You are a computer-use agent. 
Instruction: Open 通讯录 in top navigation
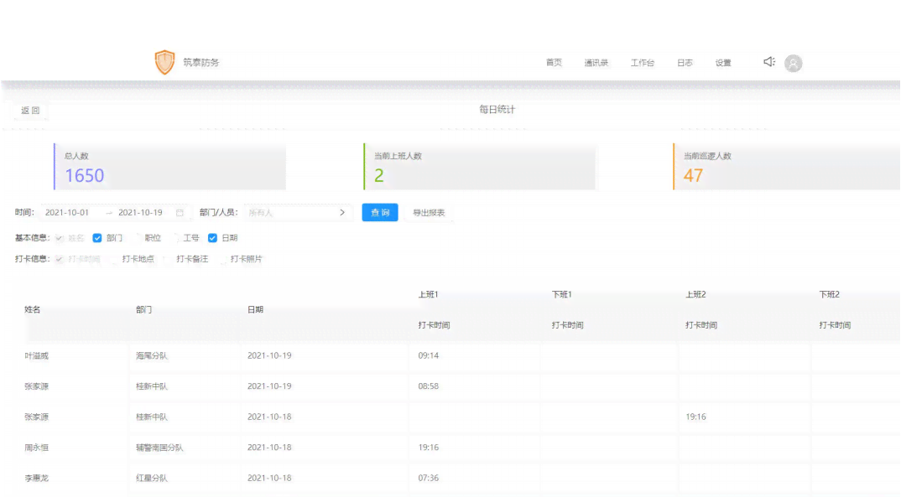(x=596, y=63)
